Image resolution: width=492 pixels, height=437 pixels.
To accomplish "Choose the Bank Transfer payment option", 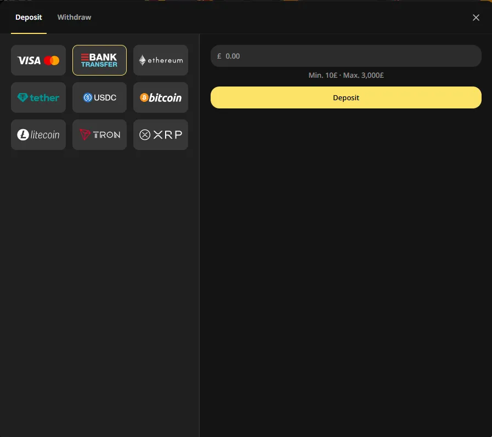I will (99, 60).
